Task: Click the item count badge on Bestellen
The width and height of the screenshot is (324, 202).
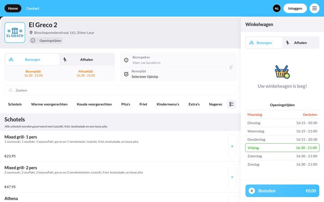Action: (x=252, y=191)
